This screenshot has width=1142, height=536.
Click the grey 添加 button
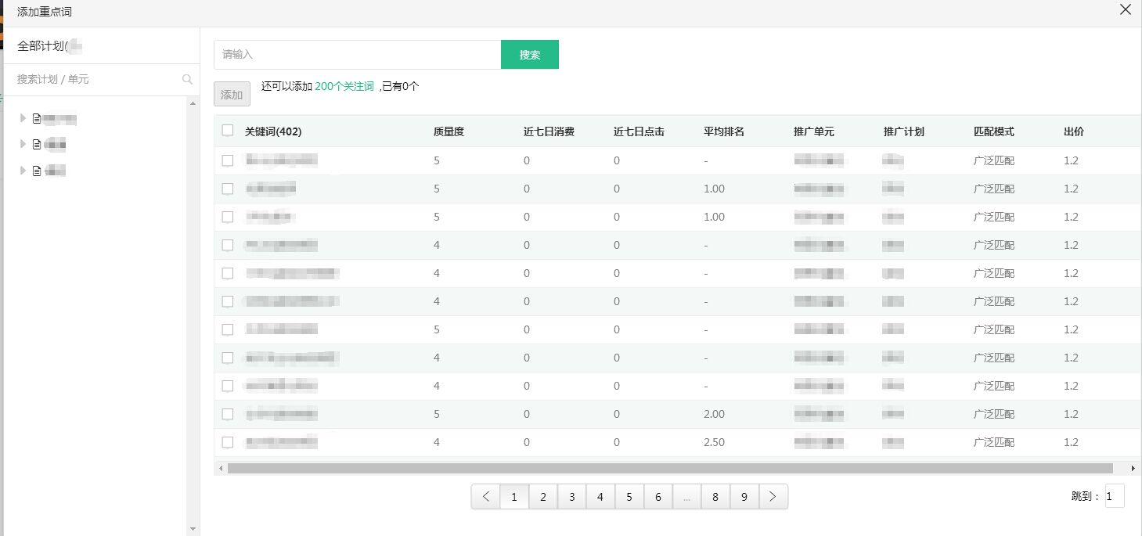click(232, 94)
